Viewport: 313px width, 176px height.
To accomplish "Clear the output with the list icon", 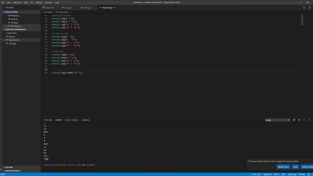I will (x=294, y=120).
